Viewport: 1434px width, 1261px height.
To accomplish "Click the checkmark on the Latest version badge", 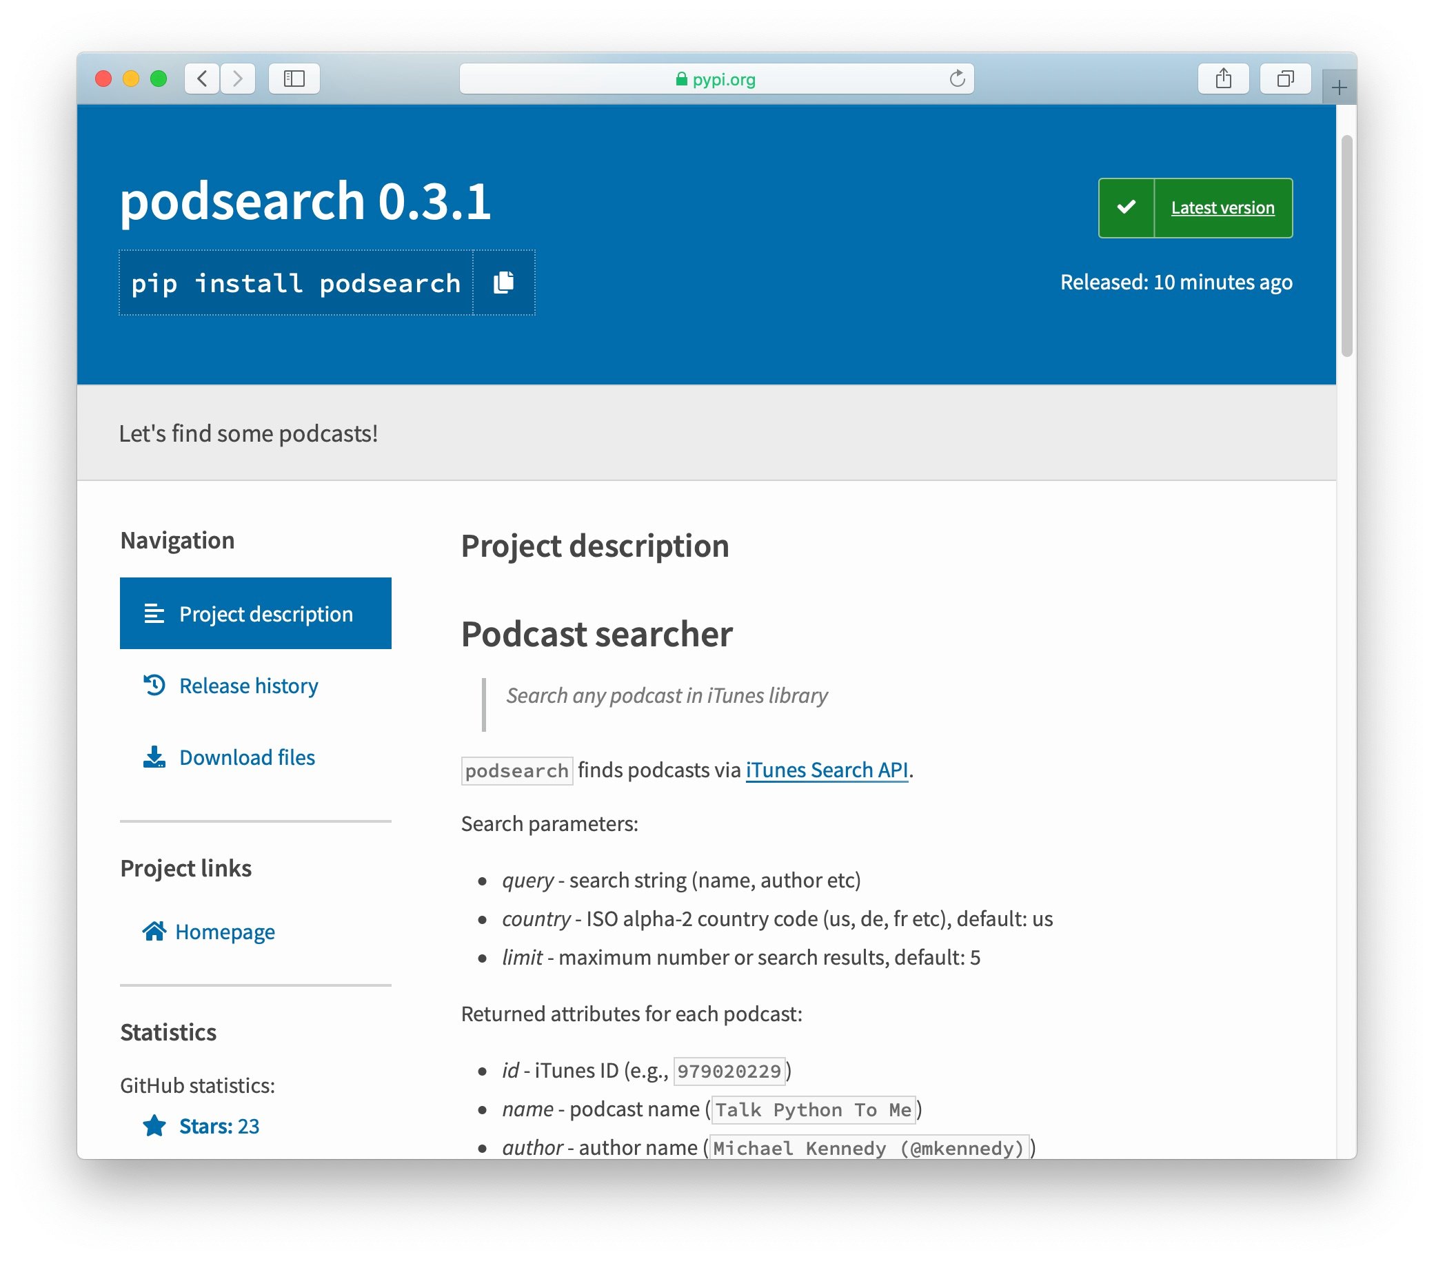I will point(1126,207).
